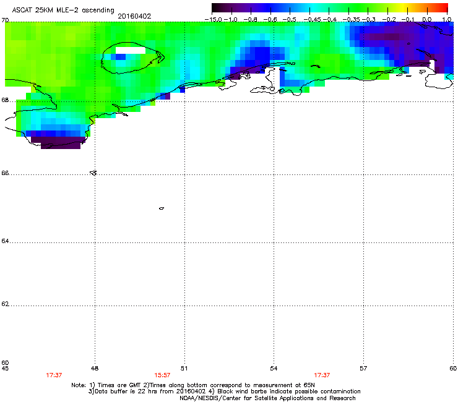Click the latitude label 60 on left axis
Image resolution: width=458 pixels, height=402 pixels.
pos(5,362)
